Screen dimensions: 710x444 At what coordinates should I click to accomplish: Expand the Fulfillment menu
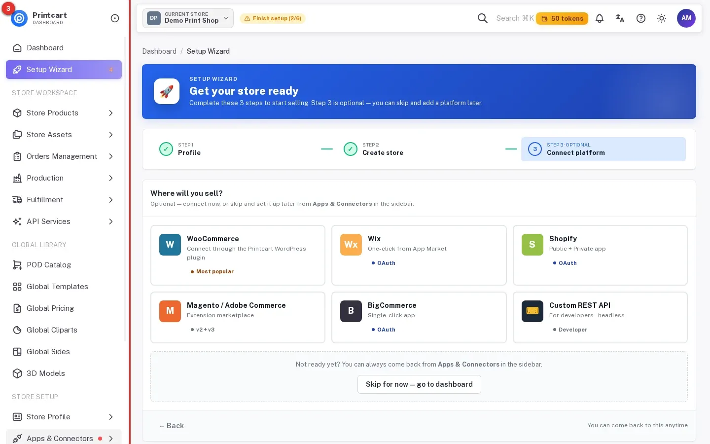point(64,200)
